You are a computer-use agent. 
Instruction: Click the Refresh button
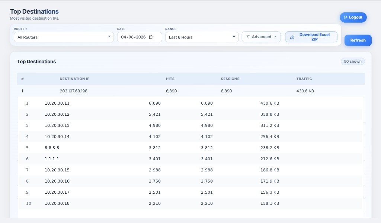pyautogui.click(x=358, y=40)
